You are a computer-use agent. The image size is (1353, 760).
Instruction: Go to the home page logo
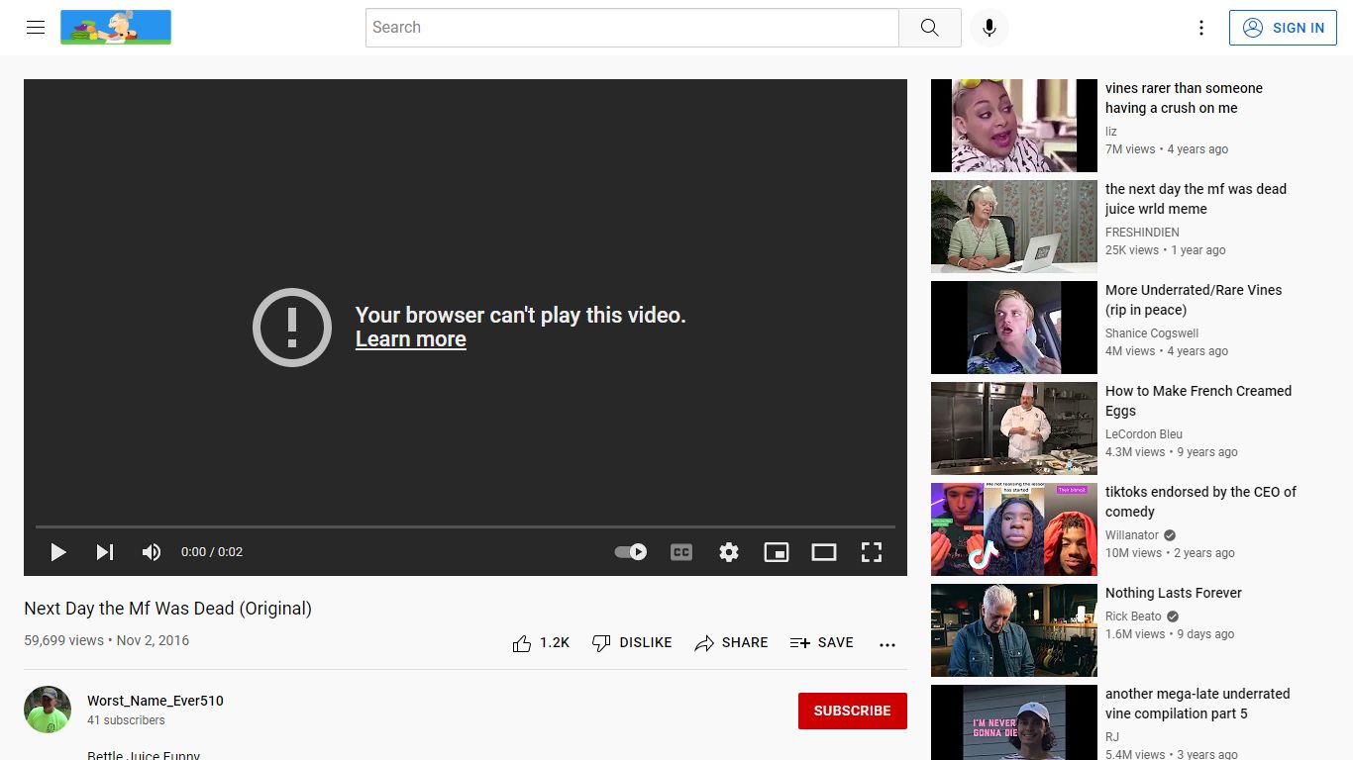(x=116, y=28)
